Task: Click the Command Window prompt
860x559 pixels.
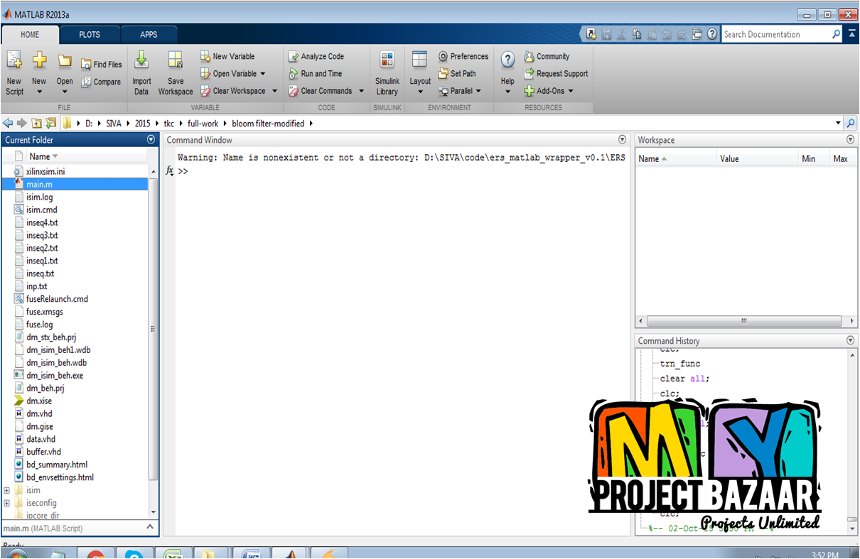Action: pyautogui.click(x=183, y=171)
